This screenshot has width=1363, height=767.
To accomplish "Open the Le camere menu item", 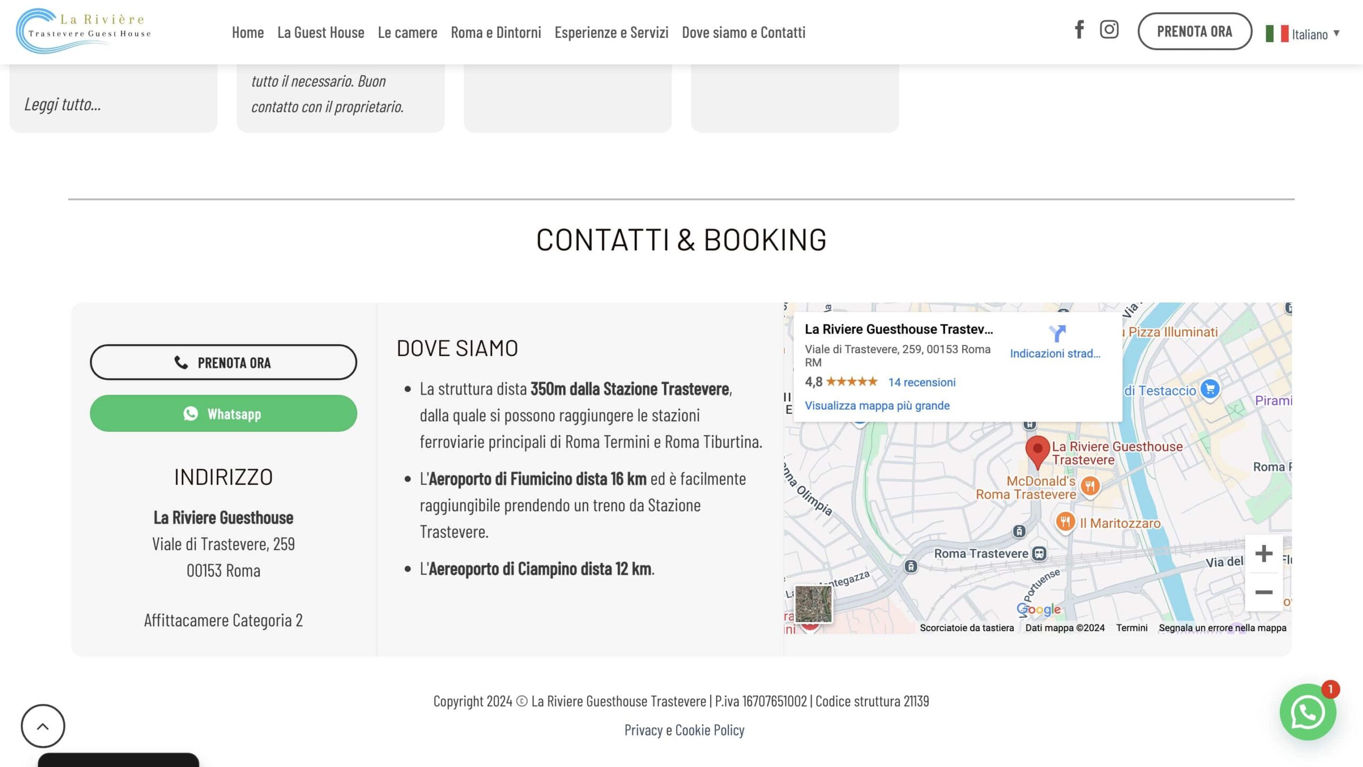I will pyautogui.click(x=407, y=32).
